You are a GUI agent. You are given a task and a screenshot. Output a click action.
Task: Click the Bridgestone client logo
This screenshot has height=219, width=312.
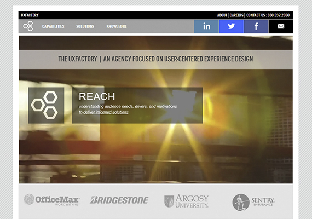point(119,200)
